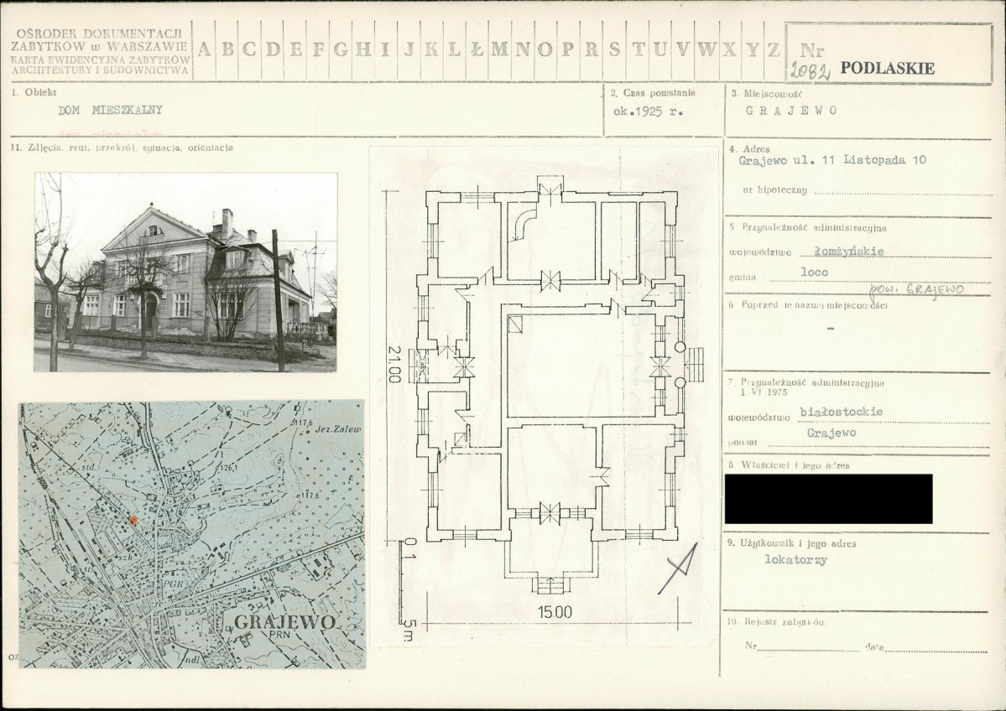The image size is (1006, 711).
Task: Click the front entrance steps on floor plan
Action: coord(550,585)
